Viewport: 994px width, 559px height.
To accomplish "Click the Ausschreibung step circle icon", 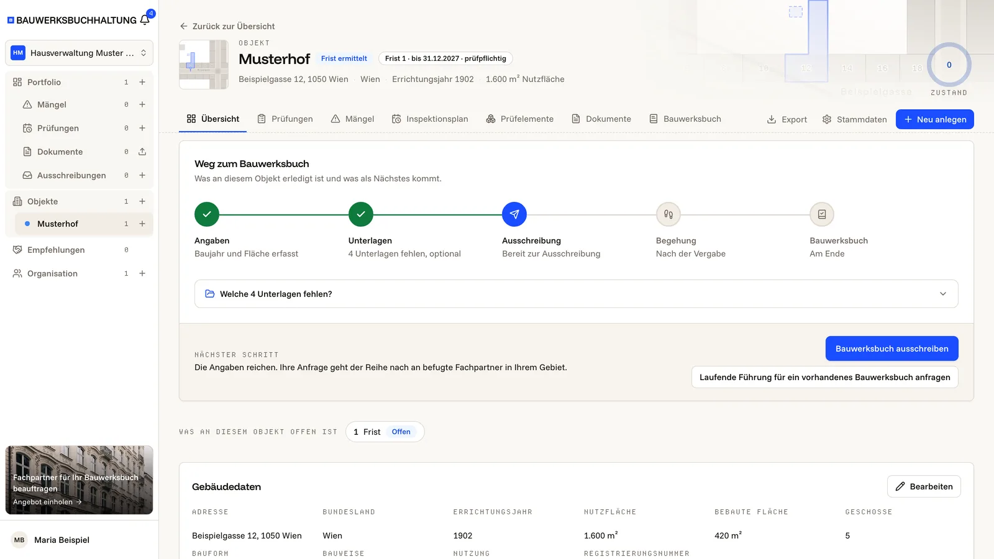I will [514, 214].
